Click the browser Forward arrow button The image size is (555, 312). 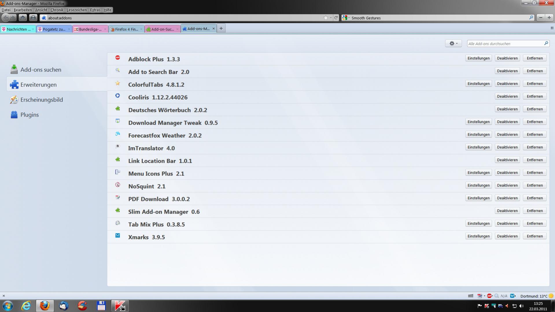click(13, 18)
